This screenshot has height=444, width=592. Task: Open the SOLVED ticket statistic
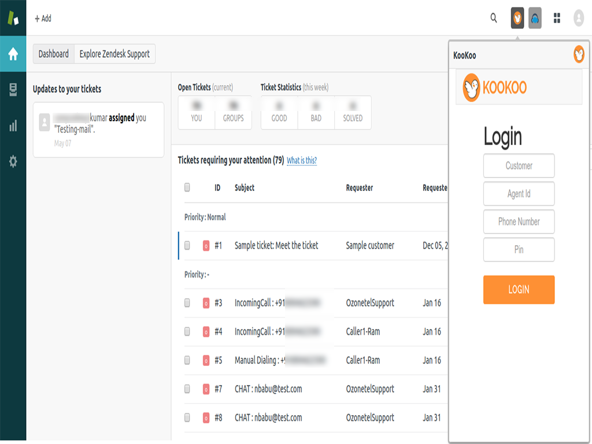click(353, 113)
